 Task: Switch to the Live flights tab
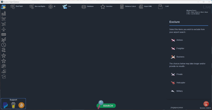[65, 7]
